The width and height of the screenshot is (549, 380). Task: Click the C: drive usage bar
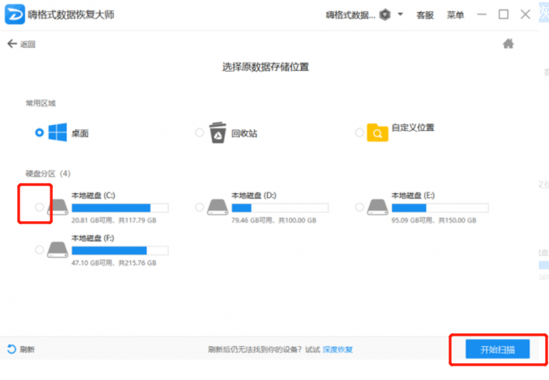coord(120,207)
